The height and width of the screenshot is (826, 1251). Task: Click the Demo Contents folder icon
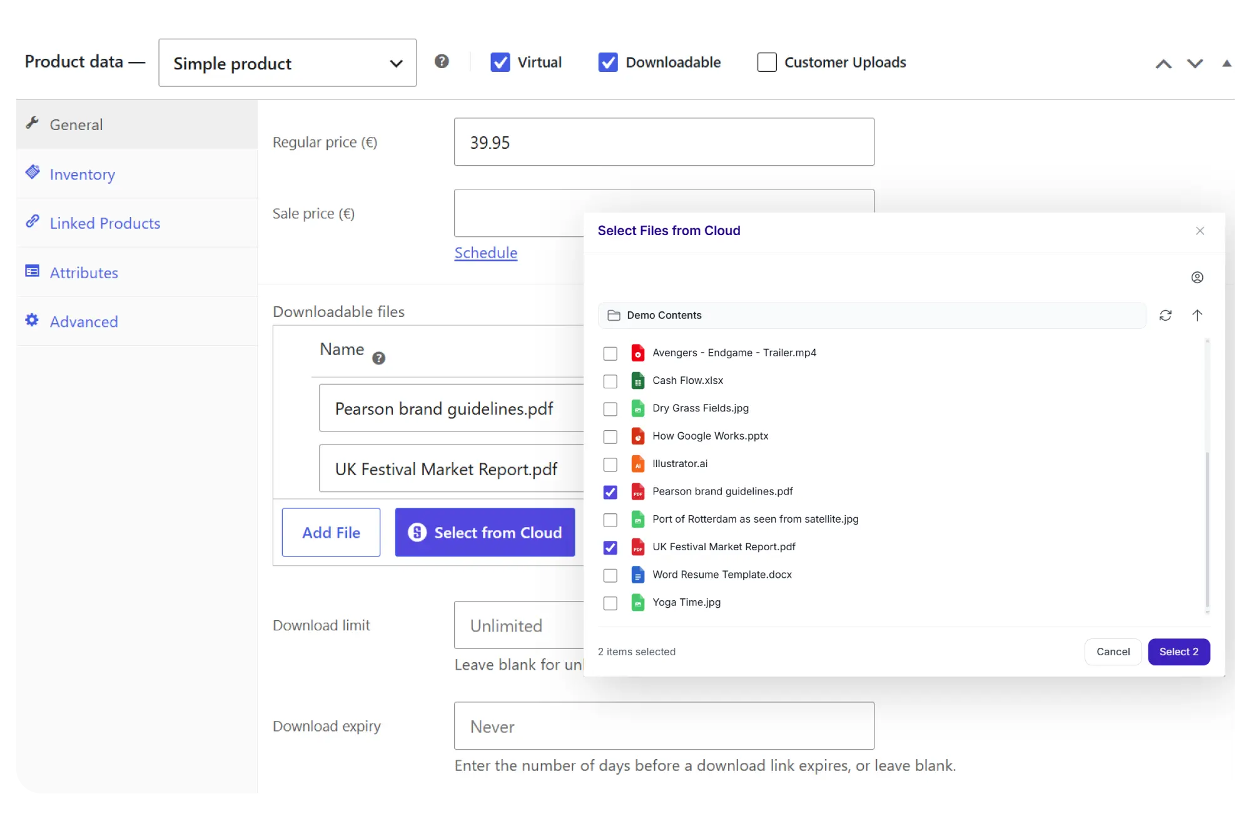(614, 316)
